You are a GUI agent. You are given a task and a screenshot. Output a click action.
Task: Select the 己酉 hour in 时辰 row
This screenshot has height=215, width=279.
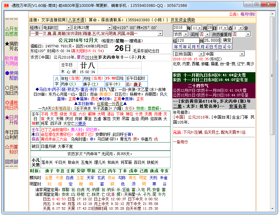[x=144, y=171]
